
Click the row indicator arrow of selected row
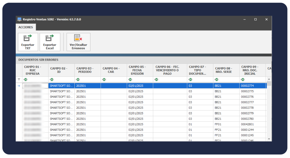point(19,86)
